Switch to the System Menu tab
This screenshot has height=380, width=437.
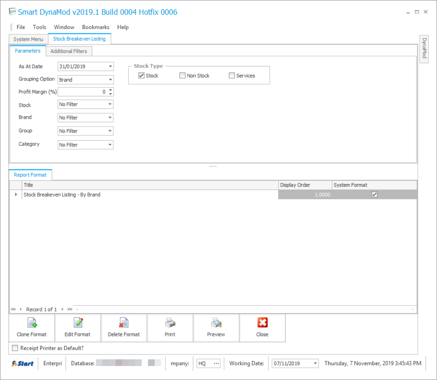coord(28,39)
